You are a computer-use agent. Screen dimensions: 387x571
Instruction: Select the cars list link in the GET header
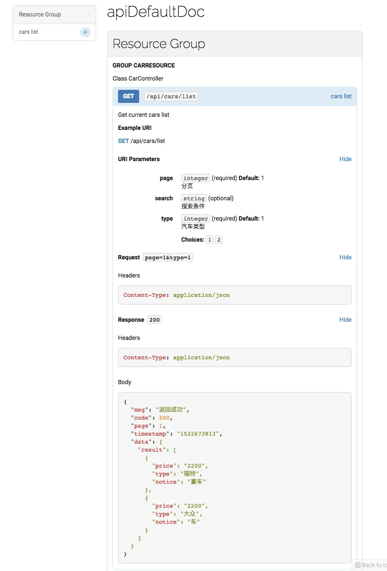pos(341,96)
